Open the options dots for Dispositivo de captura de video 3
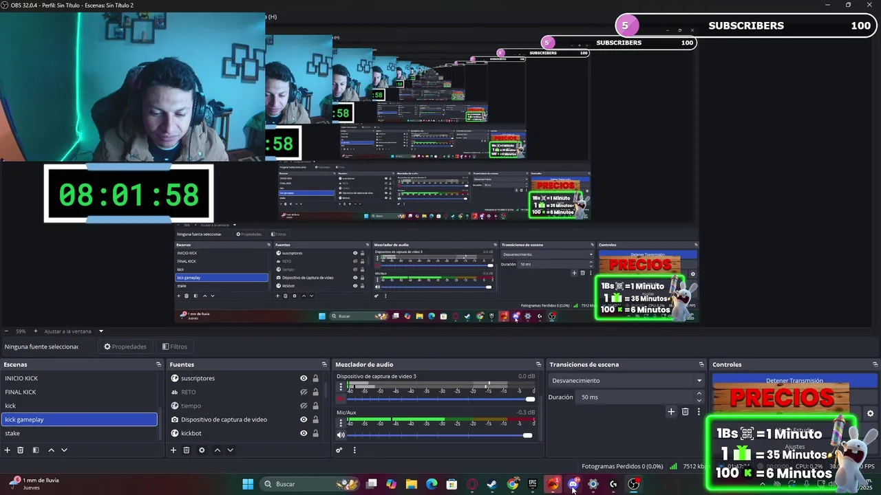 pos(341,387)
